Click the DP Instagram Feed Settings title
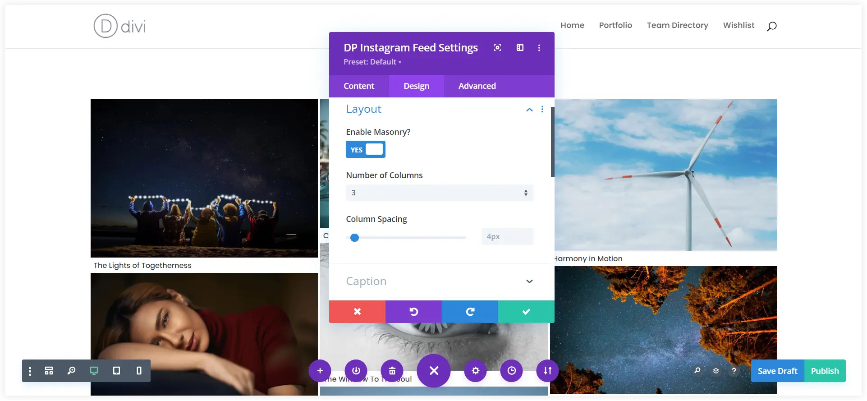 pyautogui.click(x=410, y=48)
